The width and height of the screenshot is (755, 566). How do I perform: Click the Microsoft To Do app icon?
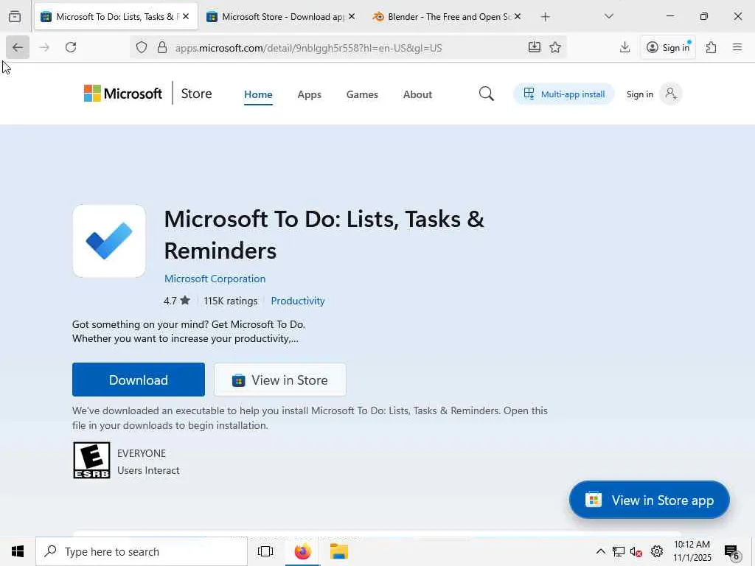click(109, 241)
